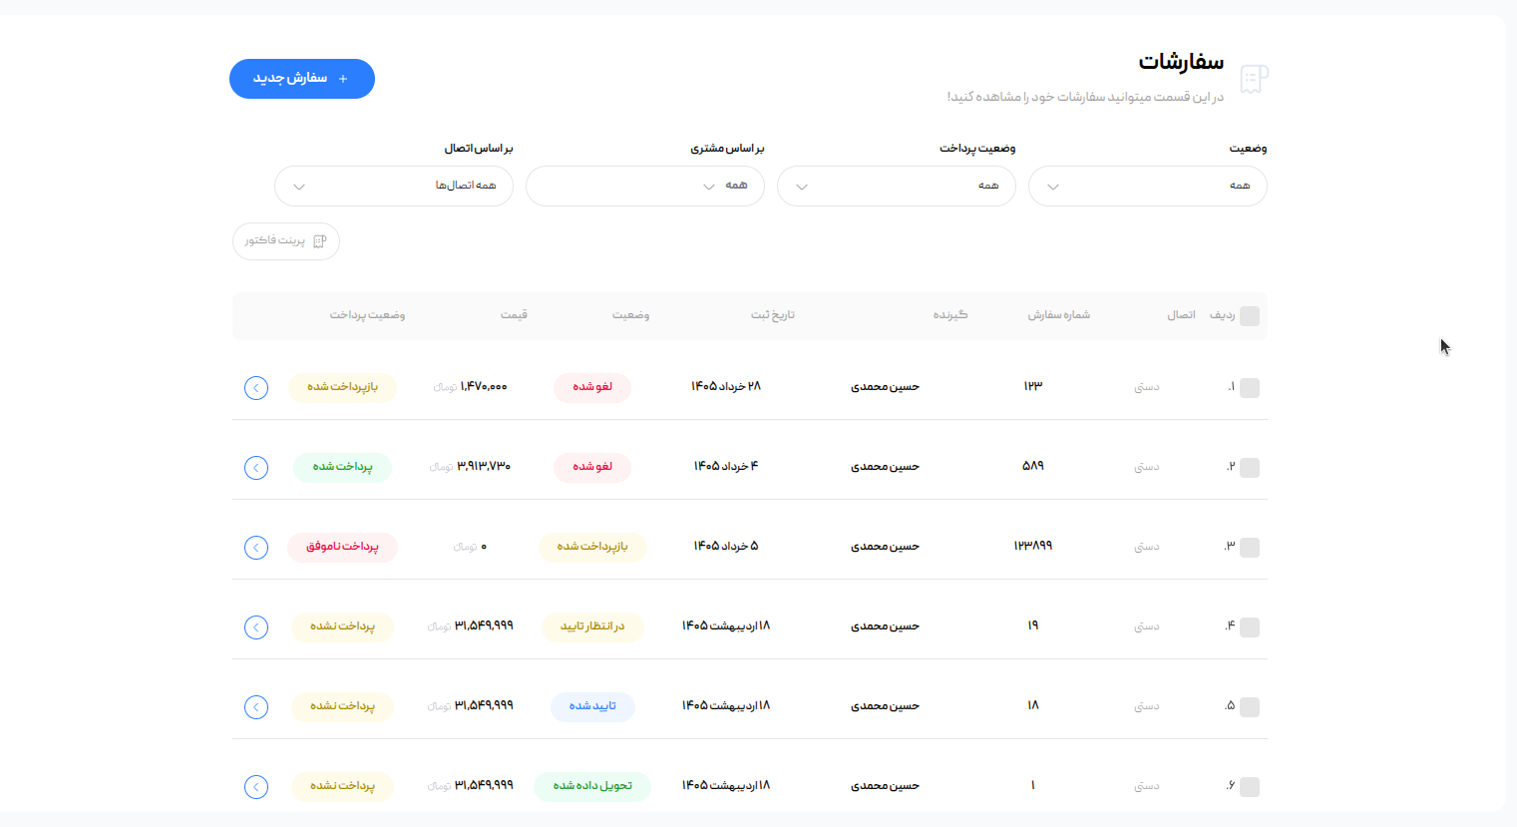Open details arrow for order 123899
The width and height of the screenshot is (1517, 827).
click(x=256, y=548)
